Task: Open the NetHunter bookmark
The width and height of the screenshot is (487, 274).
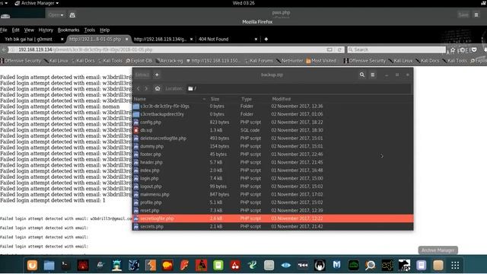Action: pos(289,61)
